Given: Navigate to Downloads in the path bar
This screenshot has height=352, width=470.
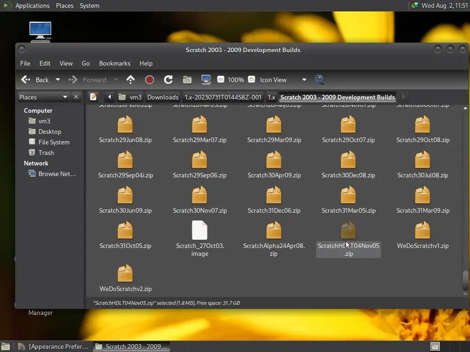Looking at the screenshot, I should 162,97.
